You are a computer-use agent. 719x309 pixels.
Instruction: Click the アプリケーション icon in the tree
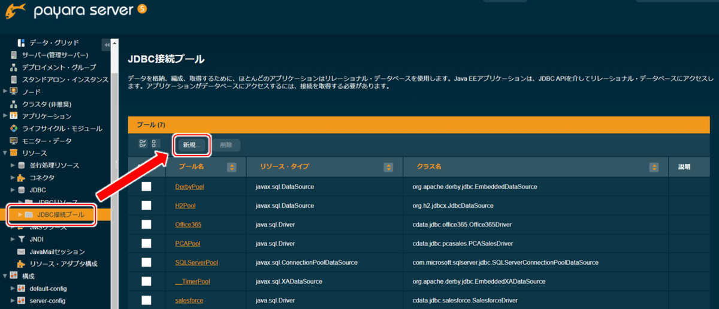coord(14,116)
